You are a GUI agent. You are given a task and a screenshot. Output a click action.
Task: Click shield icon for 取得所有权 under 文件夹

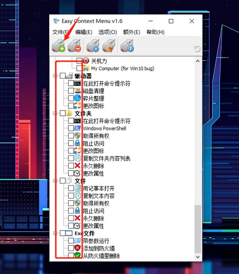(77, 136)
